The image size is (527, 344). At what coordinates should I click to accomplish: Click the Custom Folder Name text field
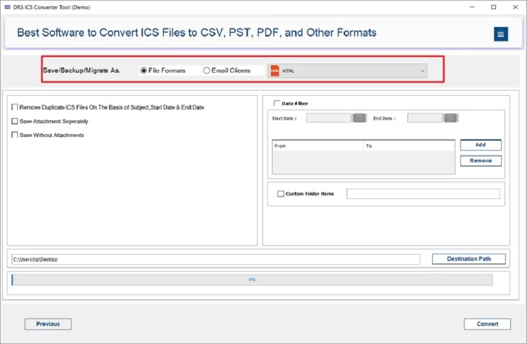coord(423,194)
